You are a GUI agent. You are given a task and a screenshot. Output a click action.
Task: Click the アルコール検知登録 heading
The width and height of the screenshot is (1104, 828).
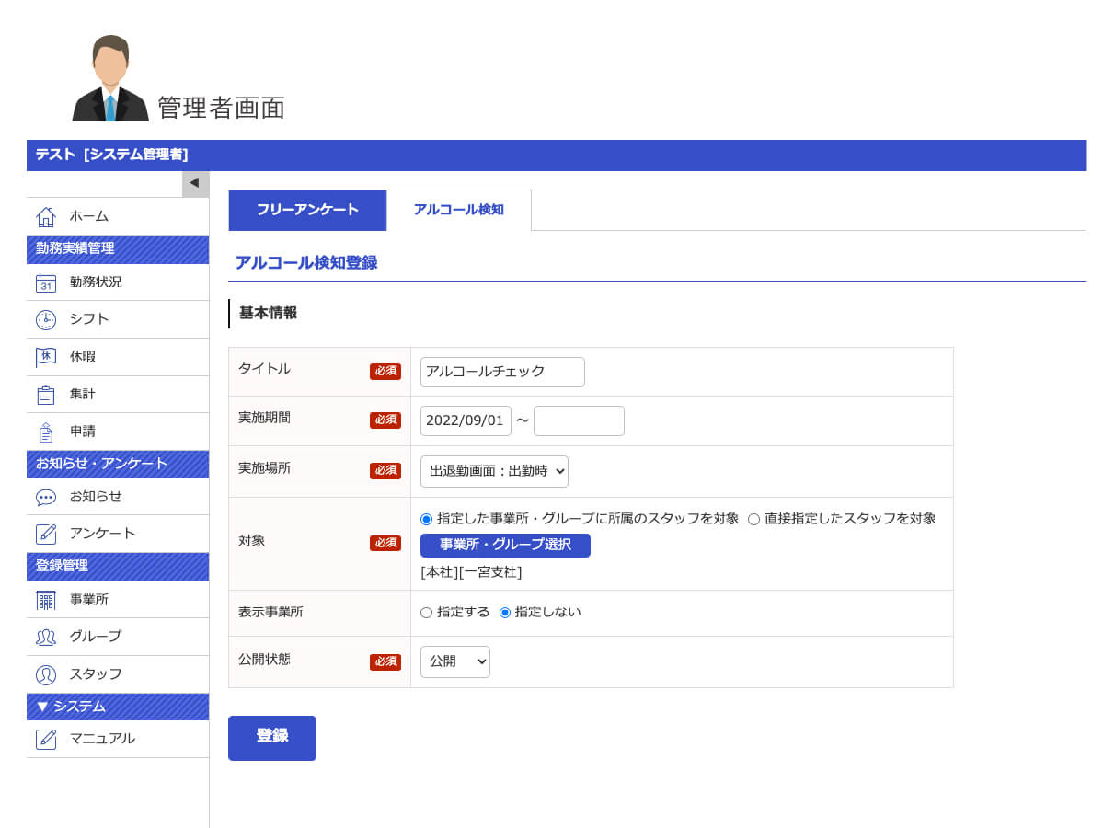coord(306,263)
